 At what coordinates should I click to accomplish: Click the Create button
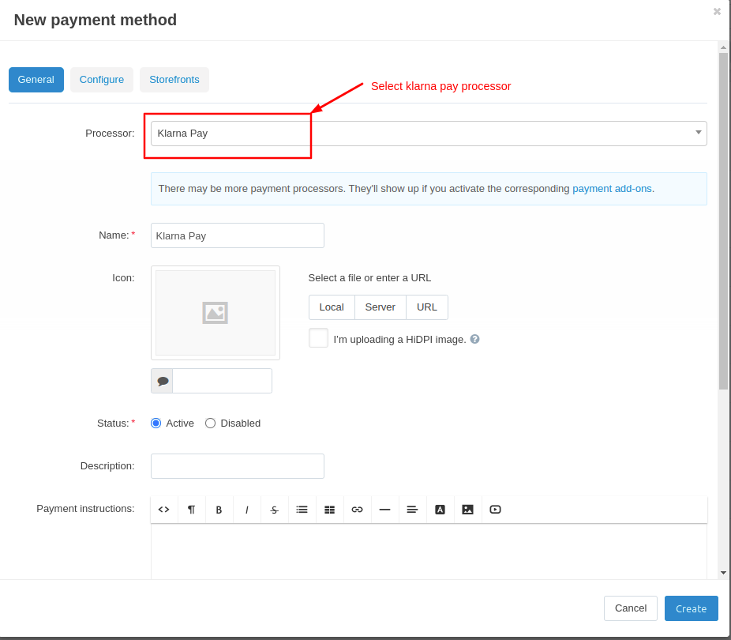point(692,608)
